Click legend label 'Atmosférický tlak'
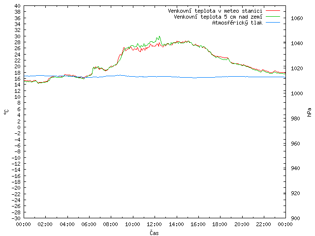 (237, 23)
